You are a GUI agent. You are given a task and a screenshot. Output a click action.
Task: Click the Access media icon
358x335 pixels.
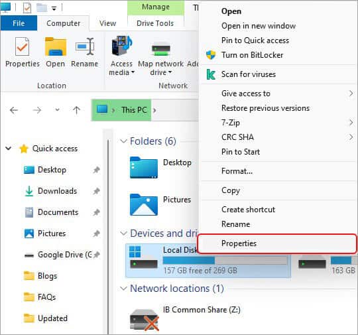point(122,46)
